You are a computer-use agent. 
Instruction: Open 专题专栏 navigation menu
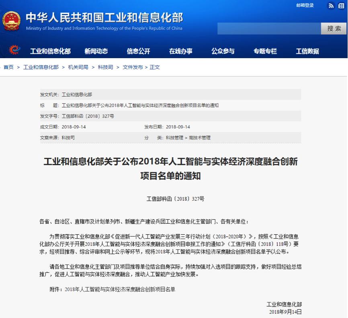(x=265, y=51)
